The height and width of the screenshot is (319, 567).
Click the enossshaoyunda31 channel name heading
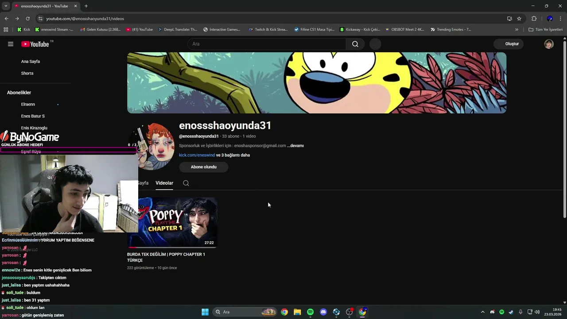pyautogui.click(x=225, y=125)
